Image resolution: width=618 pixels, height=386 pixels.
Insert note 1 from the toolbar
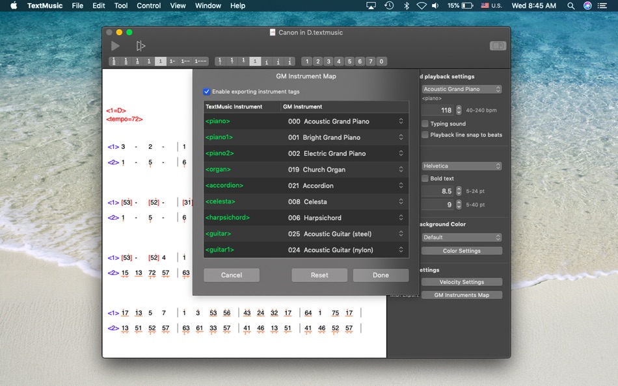click(x=307, y=62)
